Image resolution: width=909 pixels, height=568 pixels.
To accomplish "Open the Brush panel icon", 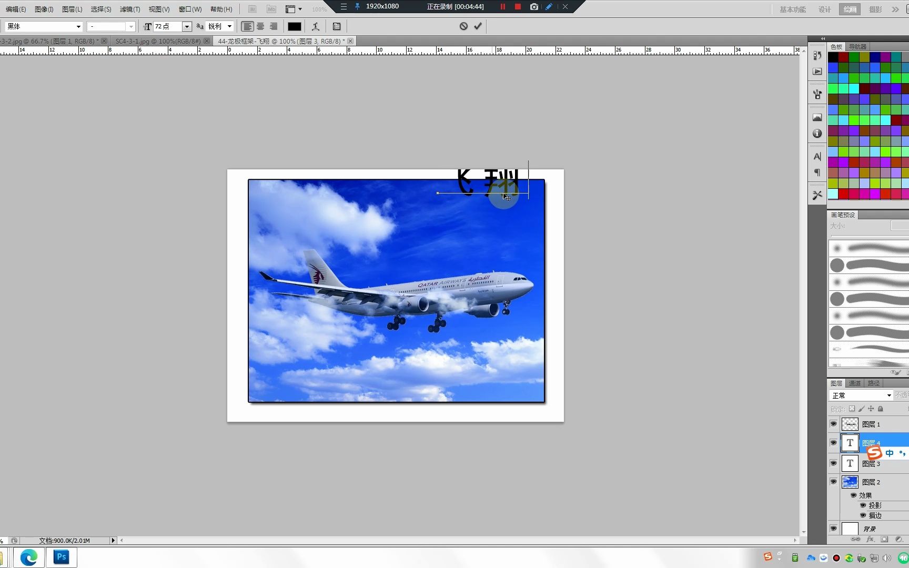I will tap(817, 94).
